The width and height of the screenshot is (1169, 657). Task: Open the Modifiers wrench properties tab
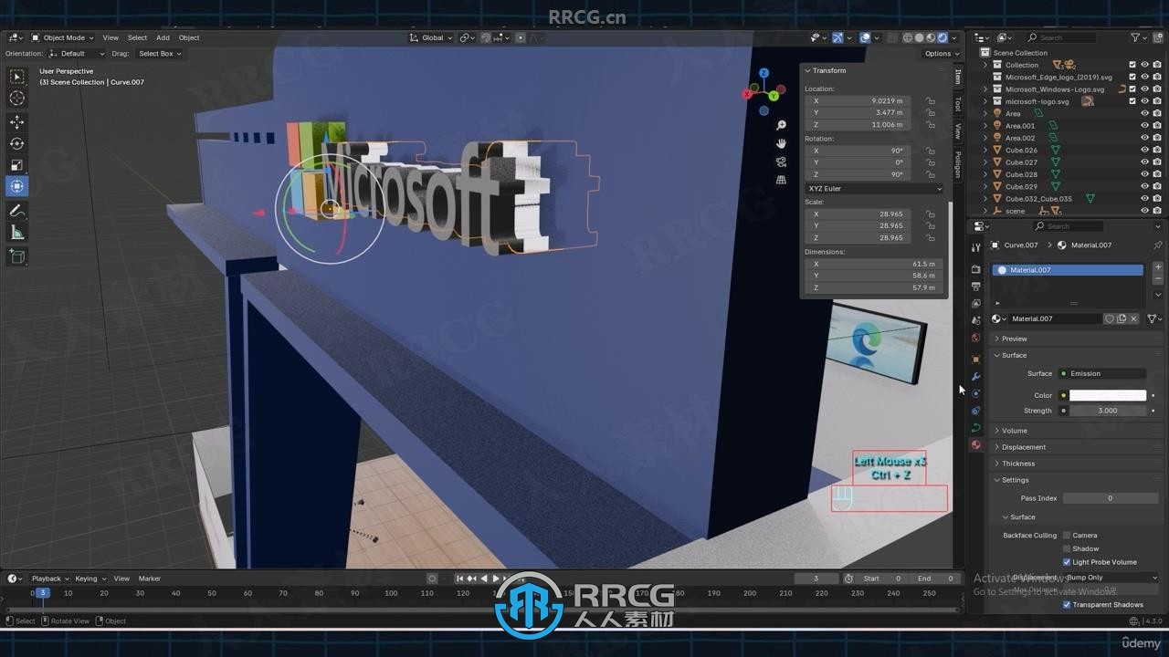tap(975, 376)
